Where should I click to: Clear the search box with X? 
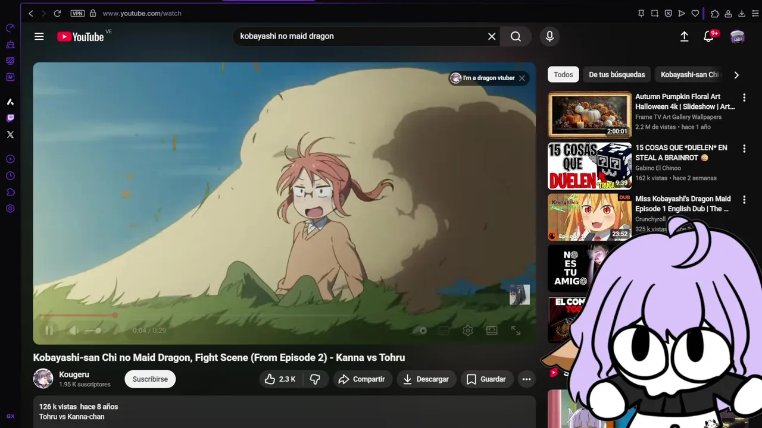coord(492,36)
